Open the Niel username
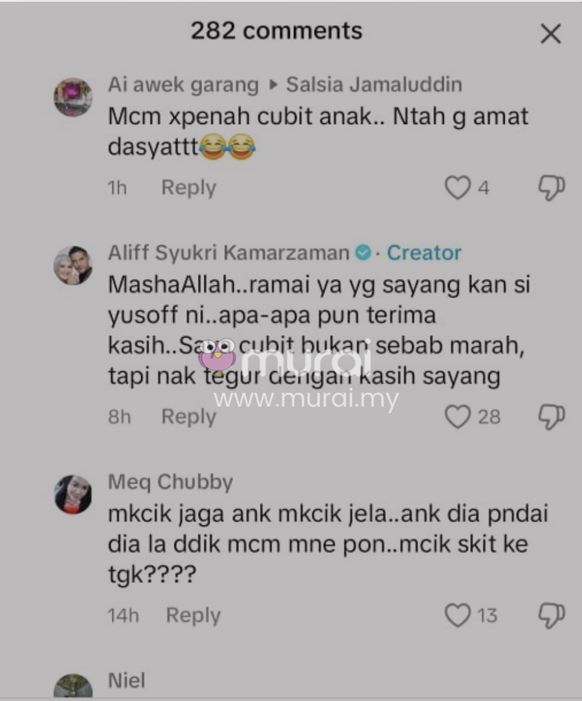This screenshot has width=582, height=701. 126,681
